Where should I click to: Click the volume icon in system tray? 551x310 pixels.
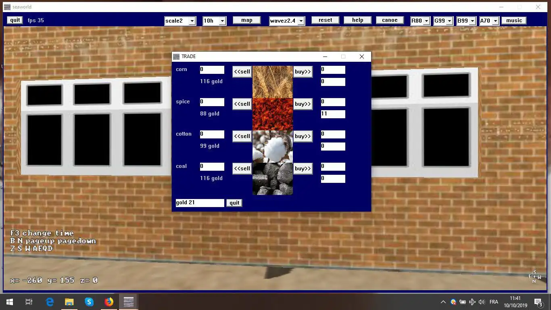pos(481,302)
